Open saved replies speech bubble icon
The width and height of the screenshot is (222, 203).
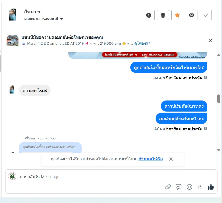(179, 187)
